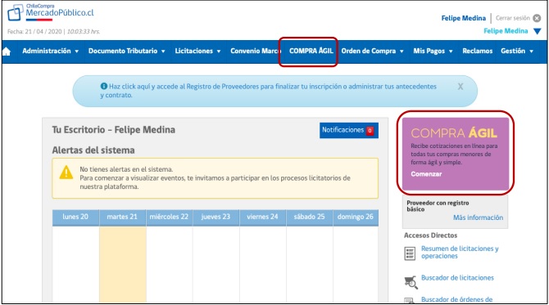Select the martes 21 calendar column header
The height and width of the screenshot is (305, 549).
tap(122, 217)
